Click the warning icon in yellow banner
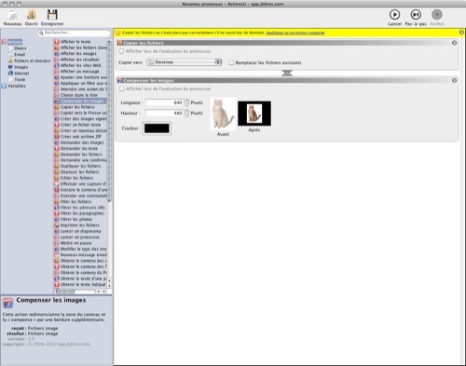This screenshot has height=366, width=466. point(118,33)
